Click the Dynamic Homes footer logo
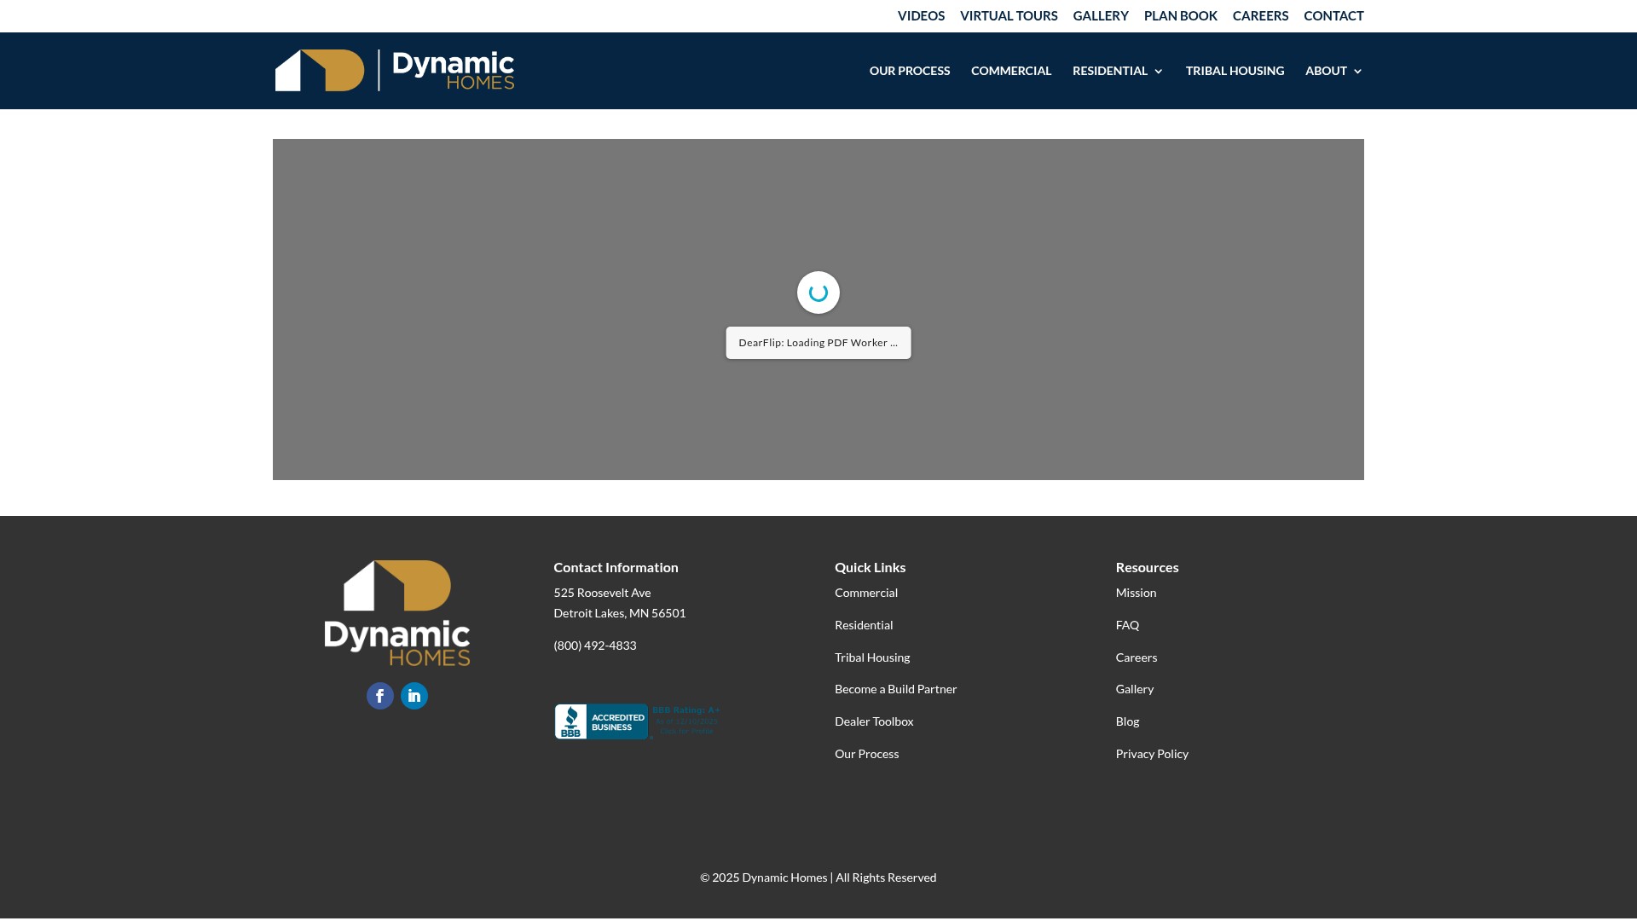Screen dimensions: 1637x921 click(x=397, y=612)
